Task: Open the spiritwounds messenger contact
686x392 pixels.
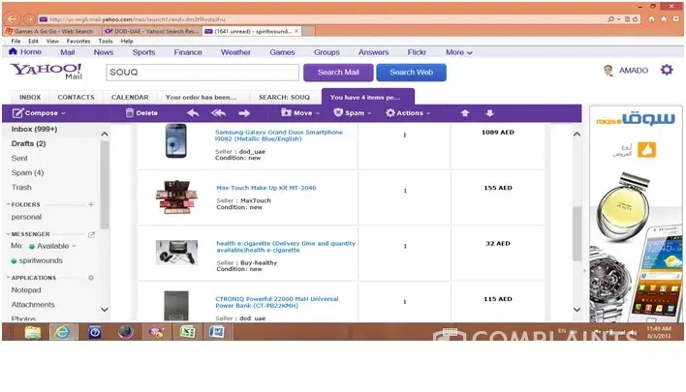Action: (41, 261)
